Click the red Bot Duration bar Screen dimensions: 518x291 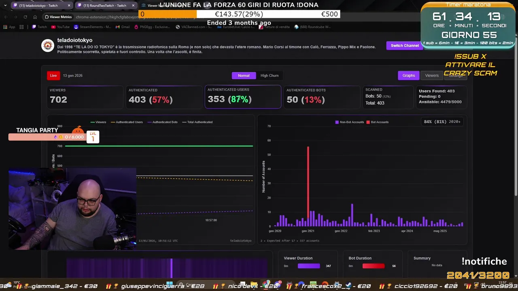(374, 266)
